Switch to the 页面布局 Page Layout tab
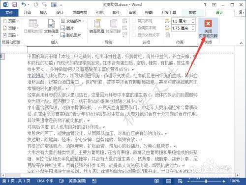 pos(80,12)
